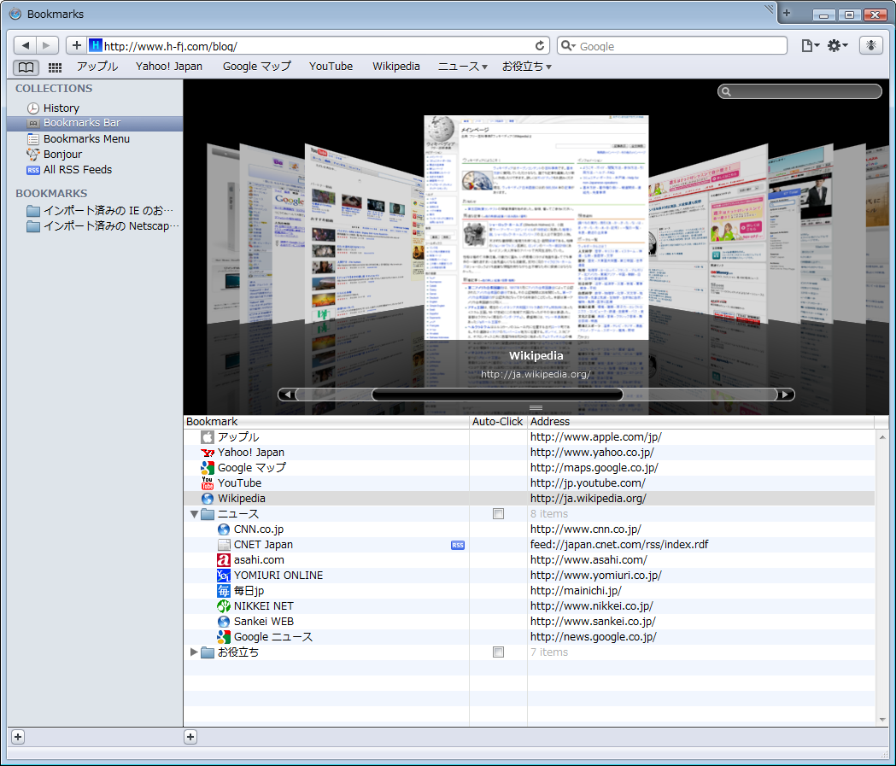The height and width of the screenshot is (766, 896).
Task: Collapse the ニュース folder in bookmark list
Action: pos(194,514)
